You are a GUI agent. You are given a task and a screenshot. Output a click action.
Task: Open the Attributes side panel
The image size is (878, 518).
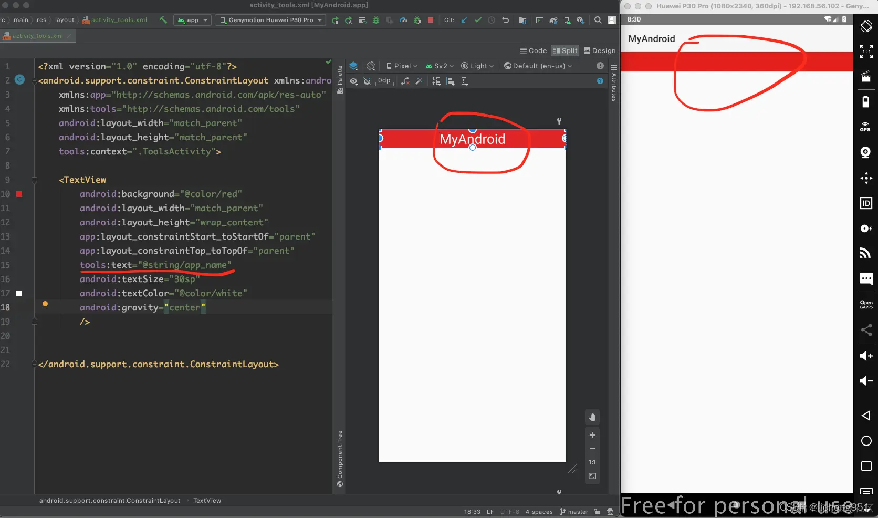tap(614, 83)
